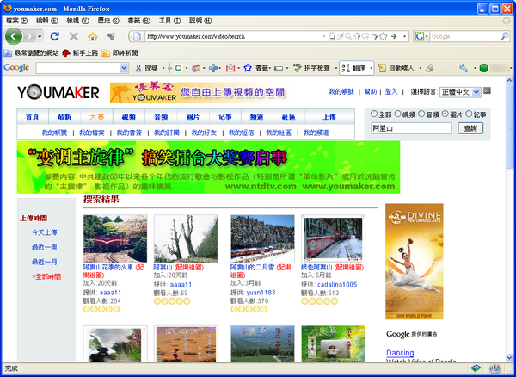Open the 書籤 (Bookmarks) menu in menu bar
Viewport: 516px width, 377px height.
point(138,21)
